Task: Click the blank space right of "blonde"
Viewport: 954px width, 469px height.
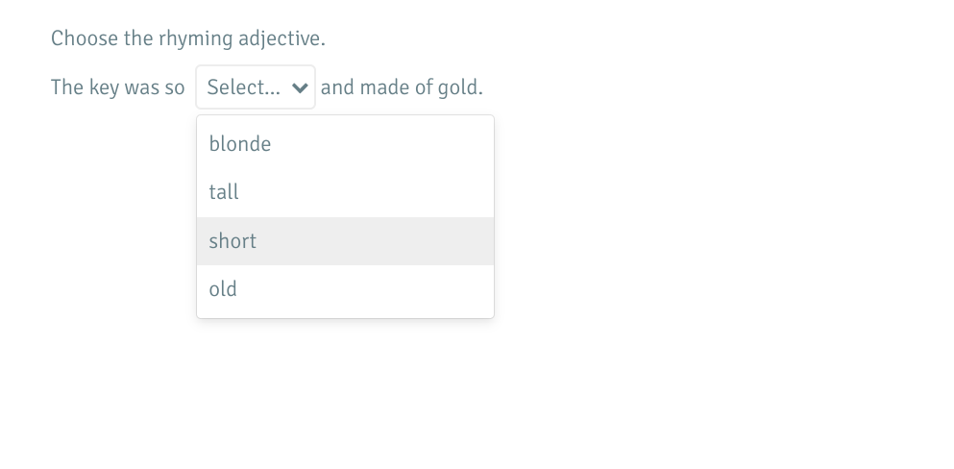Action: (x=384, y=144)
